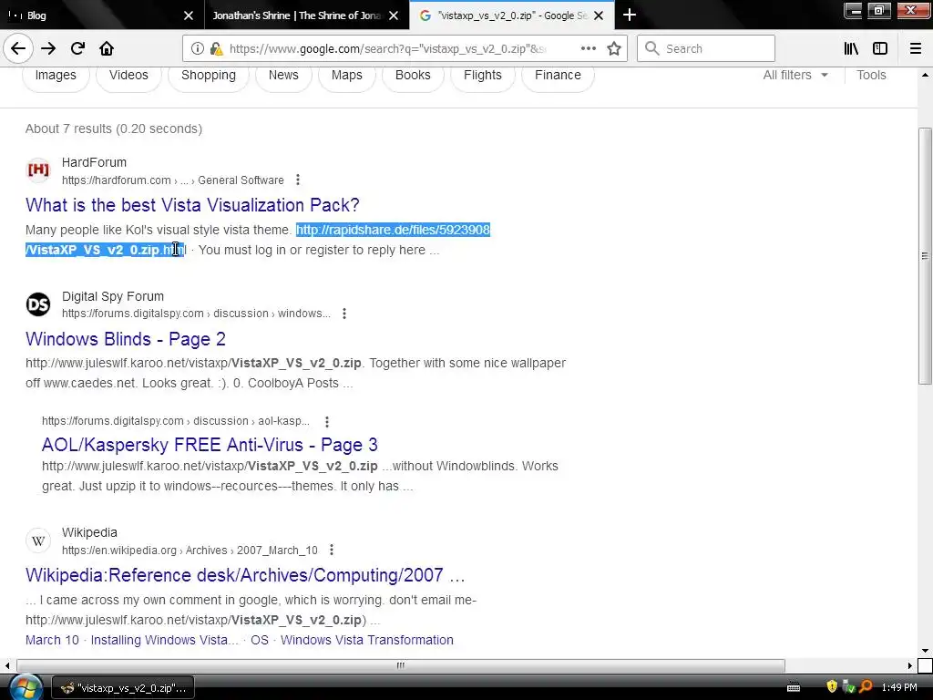
Task: Open the search Tools button
Action: [x=871, y=75]
